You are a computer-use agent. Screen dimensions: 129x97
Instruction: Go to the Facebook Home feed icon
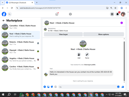(x=57, y=14)
